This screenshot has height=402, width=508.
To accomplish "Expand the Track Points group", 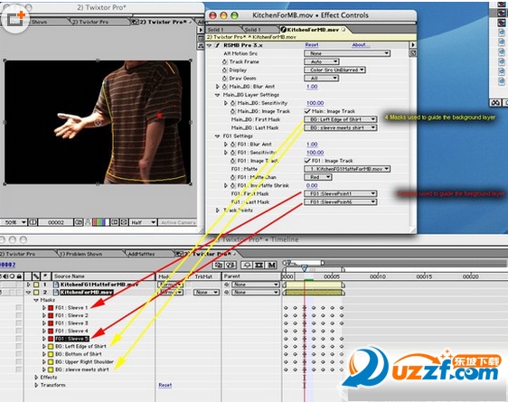I will tap(217, 210).
